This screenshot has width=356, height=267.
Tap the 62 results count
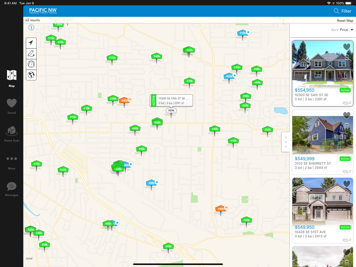coord(32,20)
